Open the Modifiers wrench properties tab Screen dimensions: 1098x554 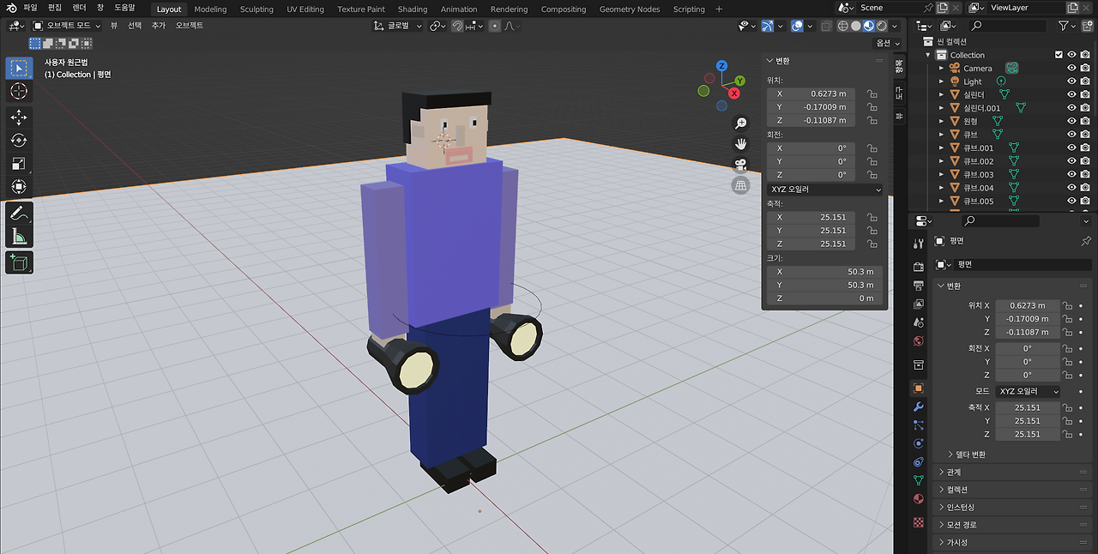[919, 406]
